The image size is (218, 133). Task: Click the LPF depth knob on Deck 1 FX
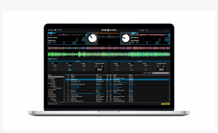click(x=70, y=67)
